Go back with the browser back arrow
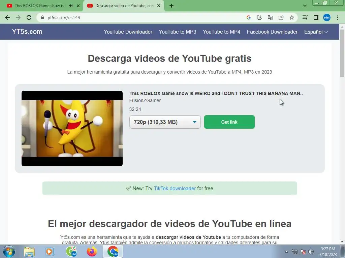The width and height of the screenshot is (345, 258). point(7,17)
